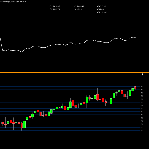Click the open value O: 302.90
The height and width of the screenshot is (149, 149).
[55, 6]
